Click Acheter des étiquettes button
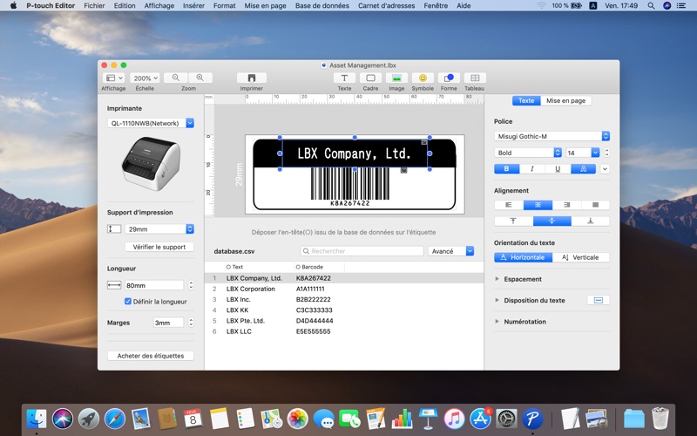Image resolution: width=697 pixels, height=436 pixels. tap(150, 356)
